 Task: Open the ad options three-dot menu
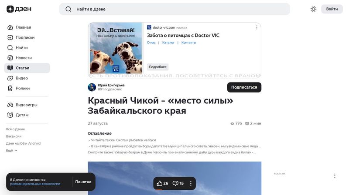click(x=257, y=27)
